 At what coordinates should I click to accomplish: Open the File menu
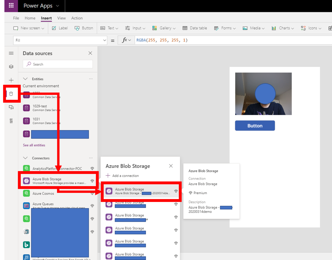[x=16, y=18]
